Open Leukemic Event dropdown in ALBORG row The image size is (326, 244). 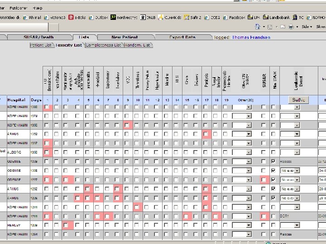290,152
